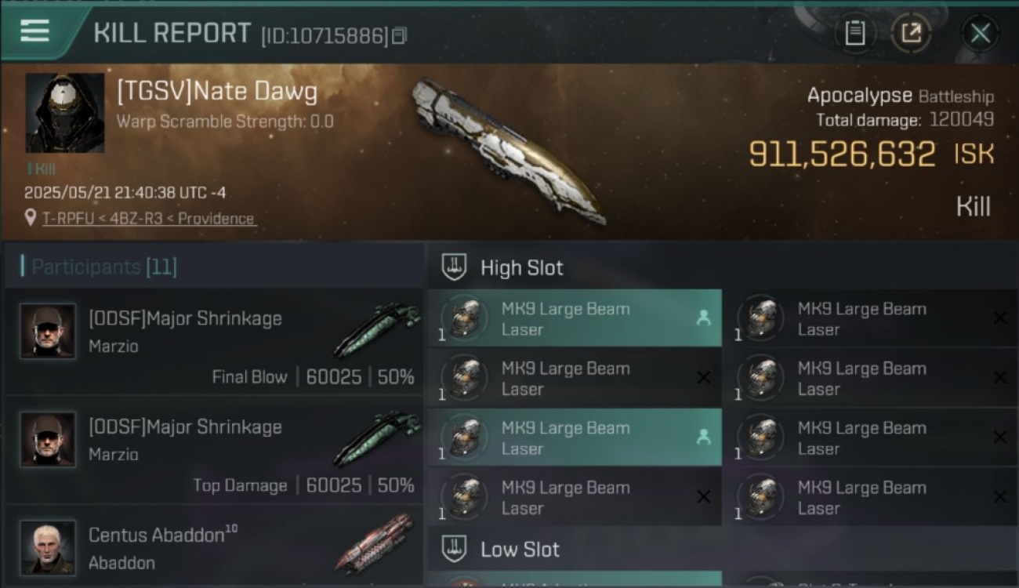
Task: Click the X mark on top-right laser
Action: 1000,318
